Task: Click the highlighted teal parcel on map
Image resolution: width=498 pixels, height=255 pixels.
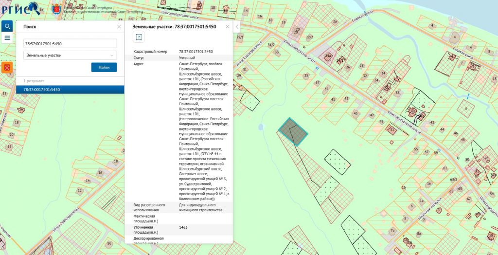Action: (x=293, y=131)
